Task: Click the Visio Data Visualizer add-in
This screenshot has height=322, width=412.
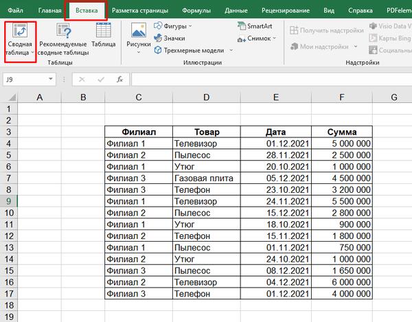Action: pyautogui.click(x=390, y=26)
